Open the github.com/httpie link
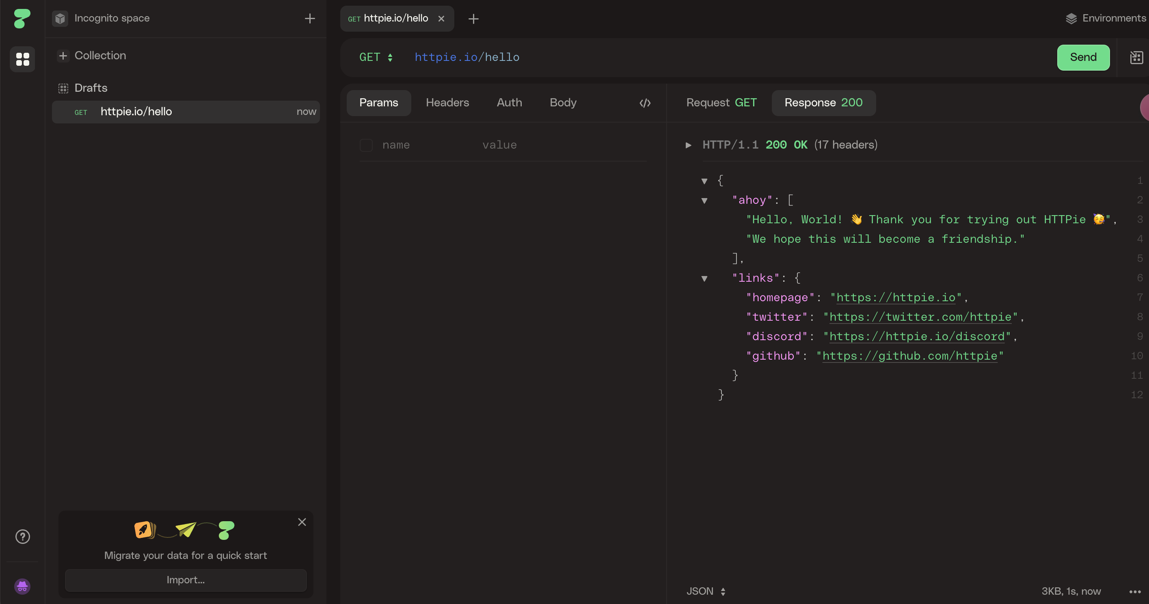 point(910,356)
